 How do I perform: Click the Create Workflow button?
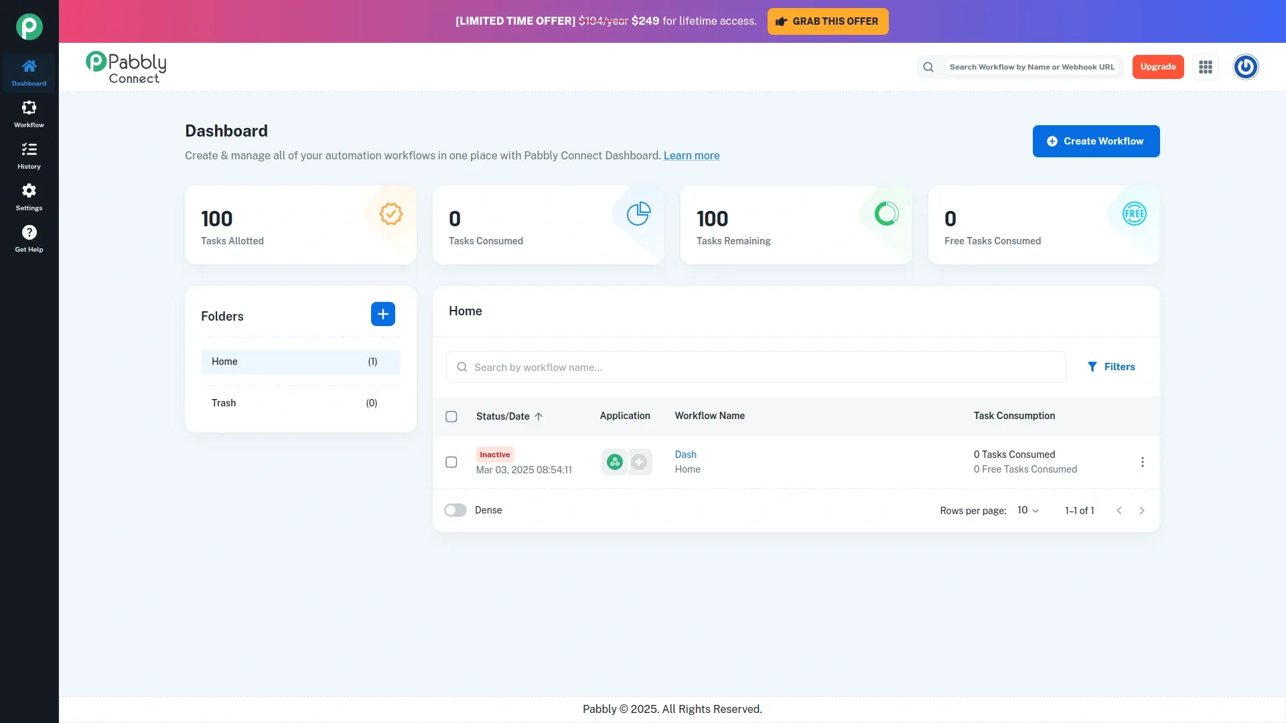[1095, 141]
